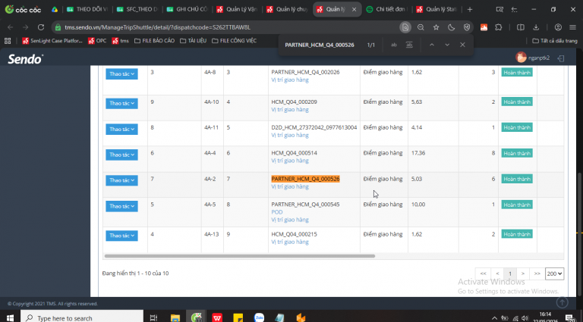Viewport: 583px width, 322px height.
Task: Switch to SFC_THEO D tab
Action: [x=137, y=10]
